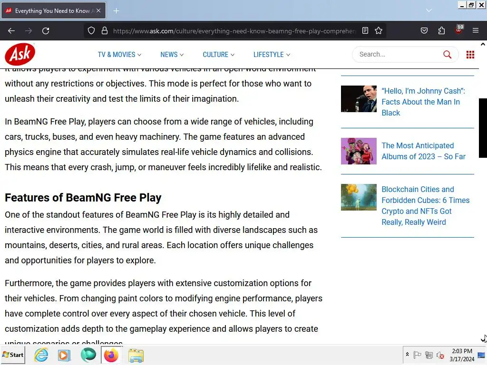The width and height of the screenshot is (487, 365).
Task: Click the address bar URL
Action: 234,31
